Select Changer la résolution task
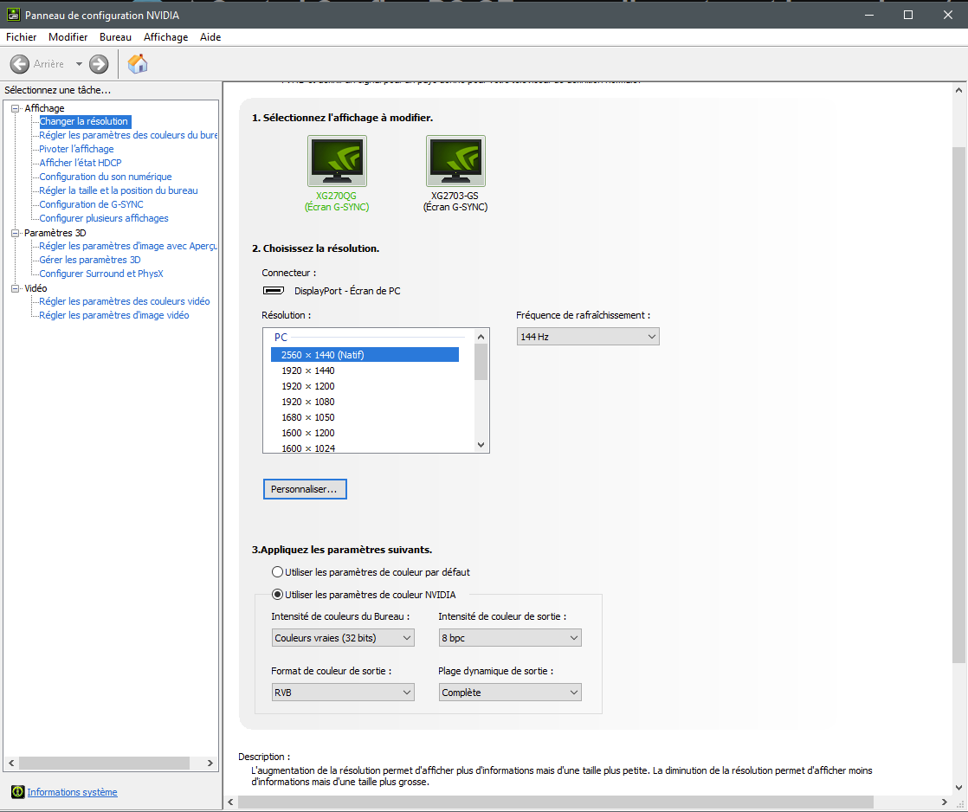The height and width of the screenshot is (812, 968). coord(84,121)
